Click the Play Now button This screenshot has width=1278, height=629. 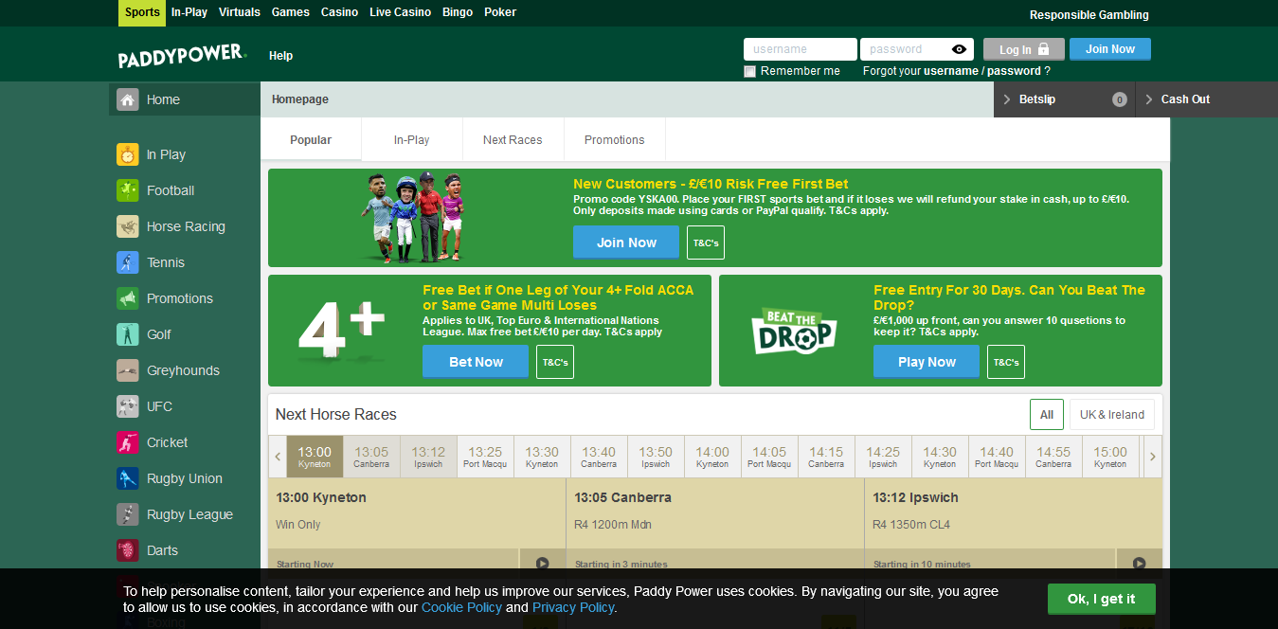pyautogui.click(x=927, y=362)
